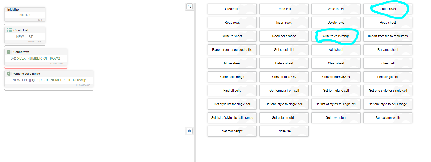
Task: Click the search magnifier icon
Action: click(x=189, y=6)
